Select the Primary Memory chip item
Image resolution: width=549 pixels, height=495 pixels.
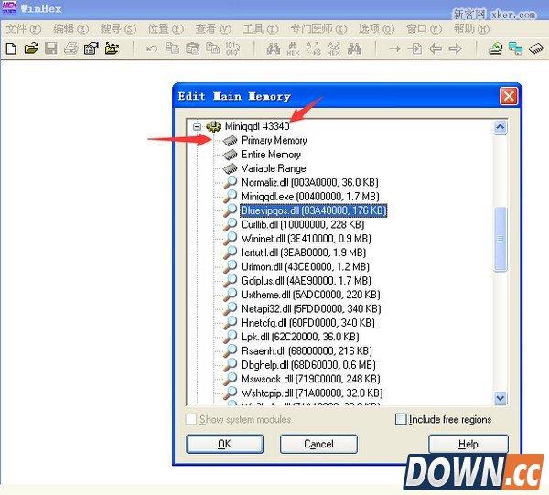(274, 141)
